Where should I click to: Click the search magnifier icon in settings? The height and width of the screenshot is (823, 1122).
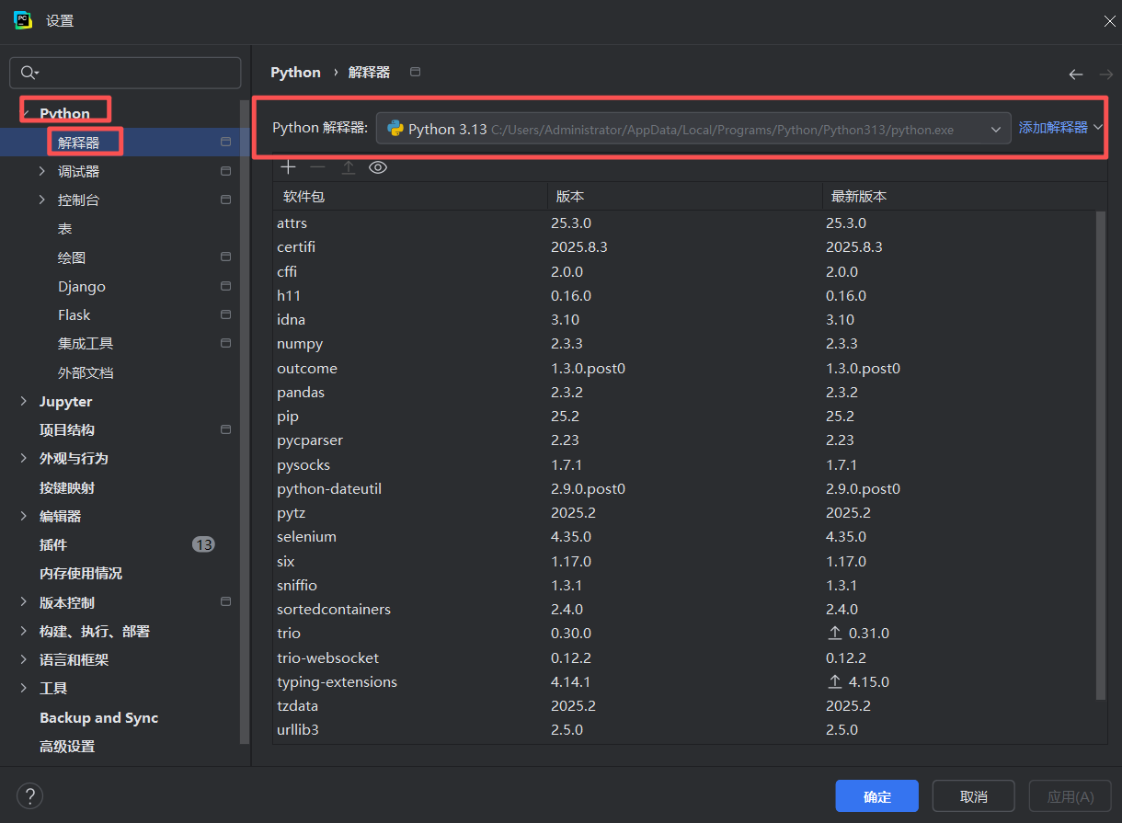pos(29,73)
